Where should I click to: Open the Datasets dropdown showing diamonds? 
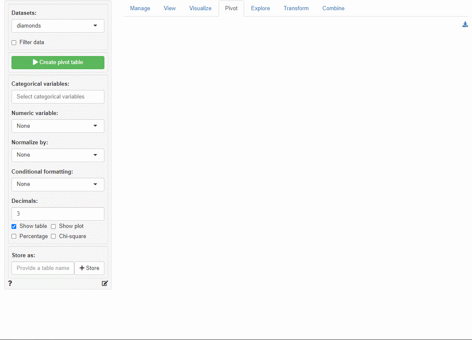point(58,26)
